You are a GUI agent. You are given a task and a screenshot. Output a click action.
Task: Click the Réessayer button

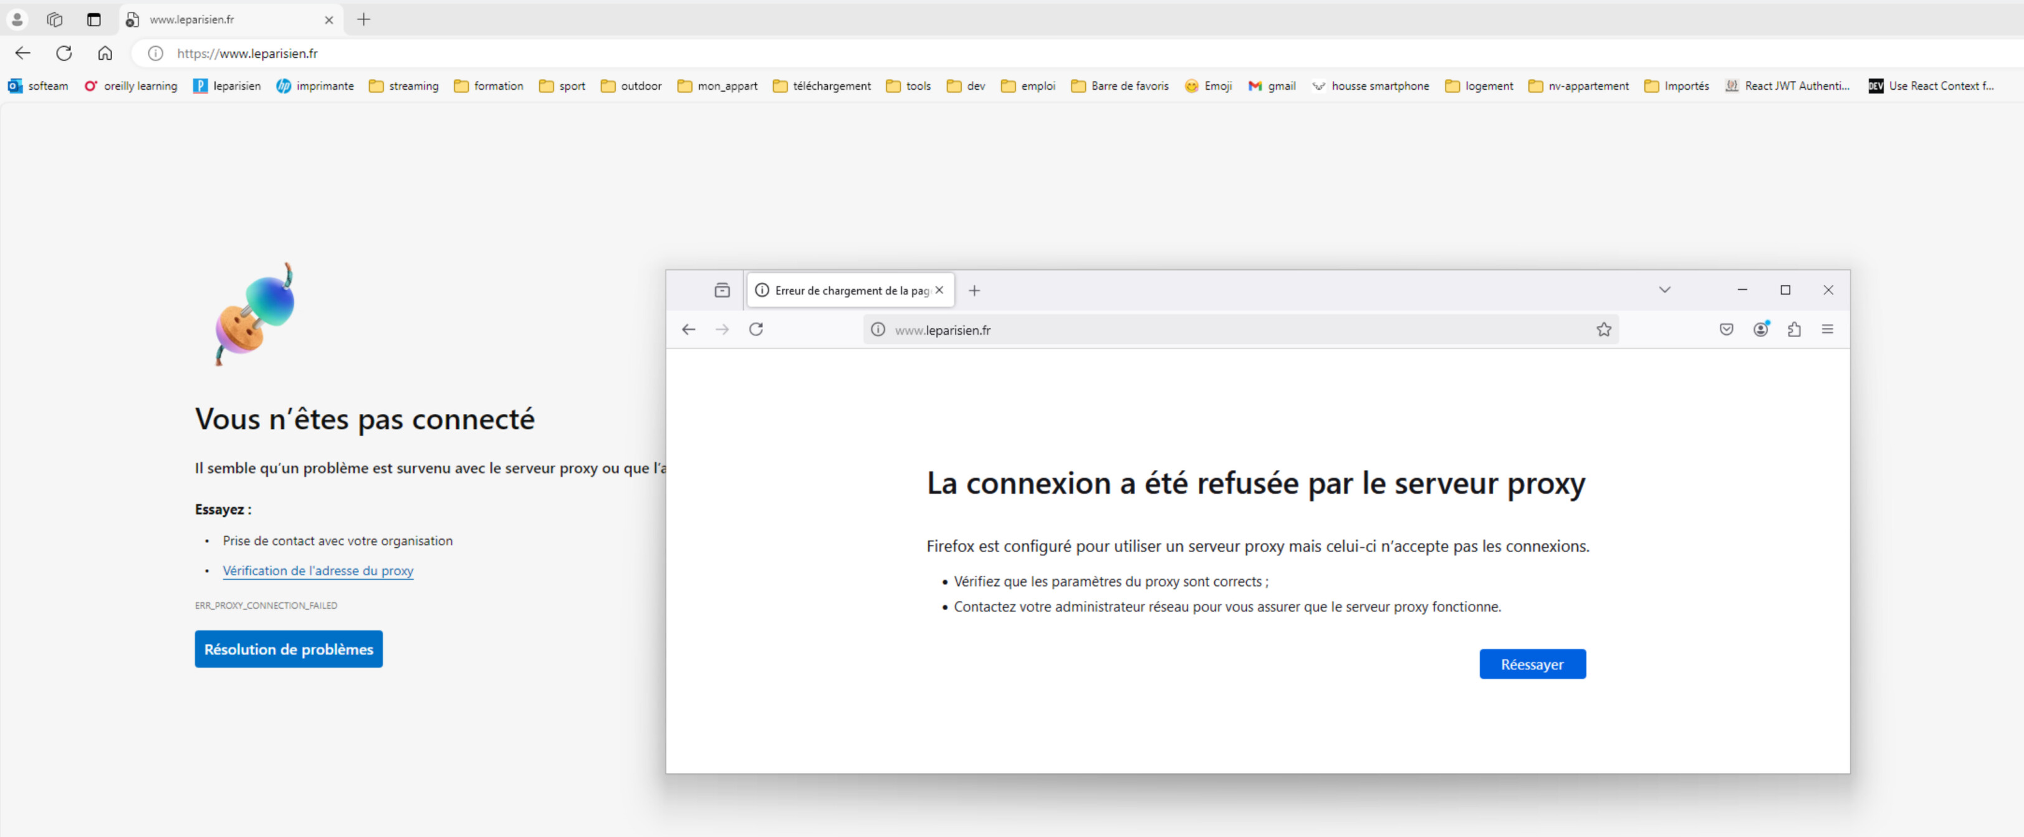coord(1532,665)
